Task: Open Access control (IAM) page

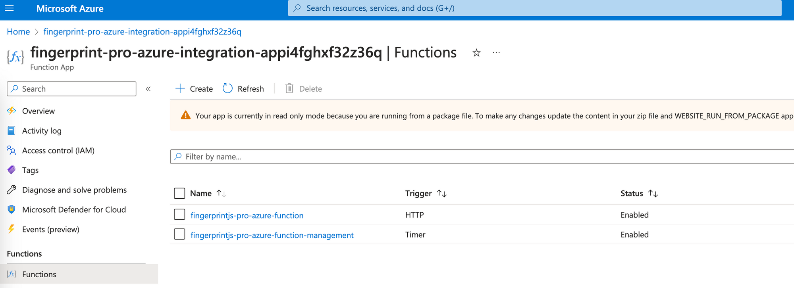Action: (x=58, y=151)
